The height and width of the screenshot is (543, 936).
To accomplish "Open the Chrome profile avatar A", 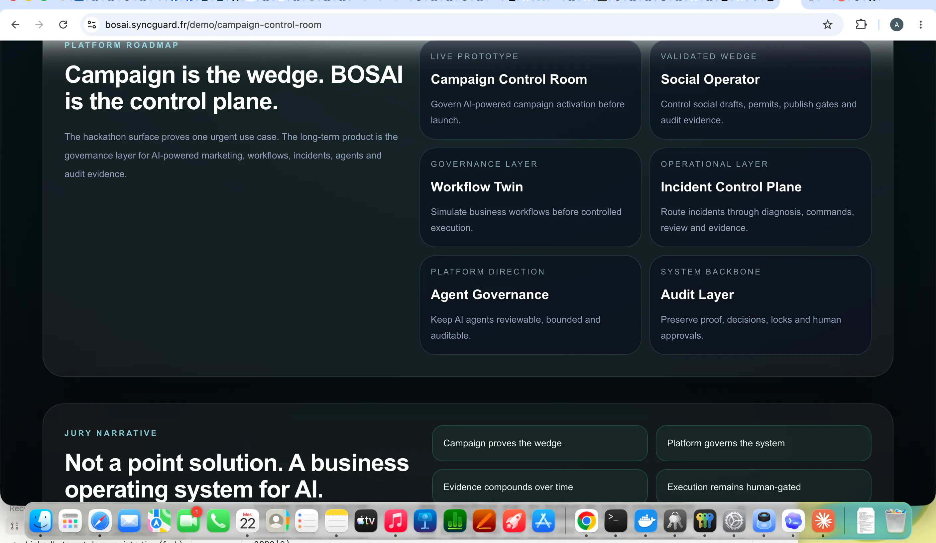I will coord(897,25).
